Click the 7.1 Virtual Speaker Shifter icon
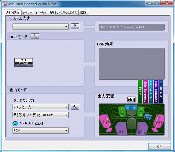Image resolution: width=175 pixels, height=152 pixels. coord(24,62)
